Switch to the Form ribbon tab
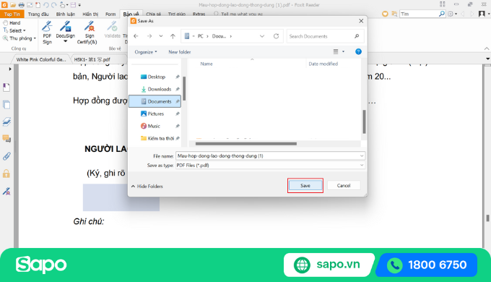The height and width of the screenshot is (282, 491). pyautogui.click(x=110, y=14)
